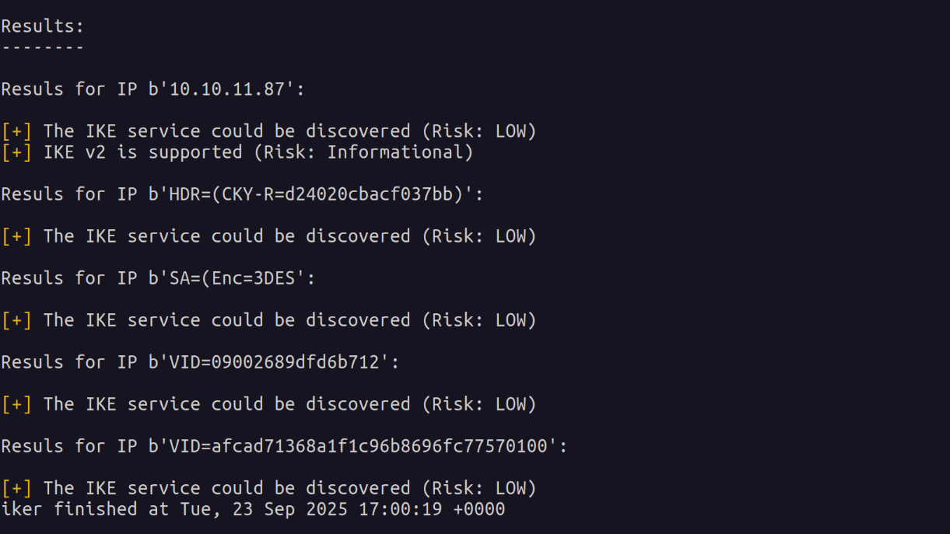
Task: Click the "Risk: Informational" label
Action: (363, 152)
